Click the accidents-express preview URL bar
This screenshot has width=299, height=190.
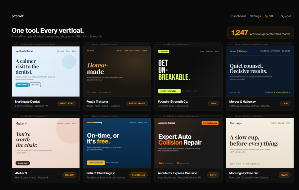click(x=192, y=116)
